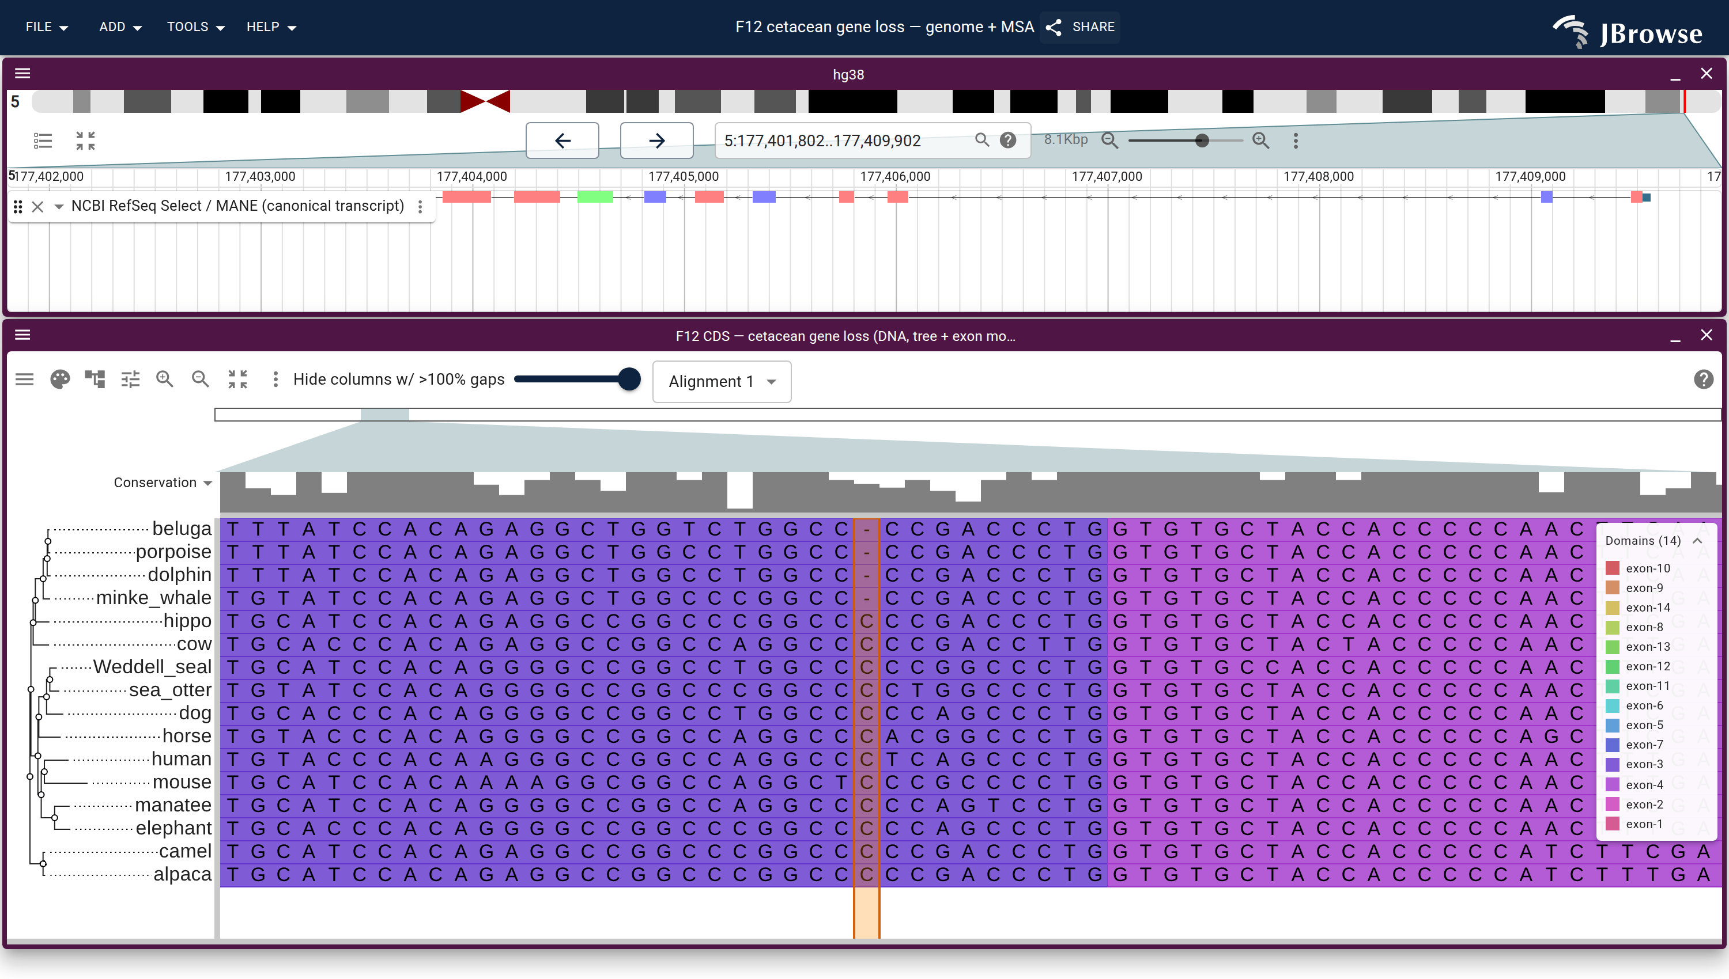Image resolution: width=1729 pixels, height=979 pixels.
Task: Click the green exon feature in RefSeq track
Action: tap(595, 197)
